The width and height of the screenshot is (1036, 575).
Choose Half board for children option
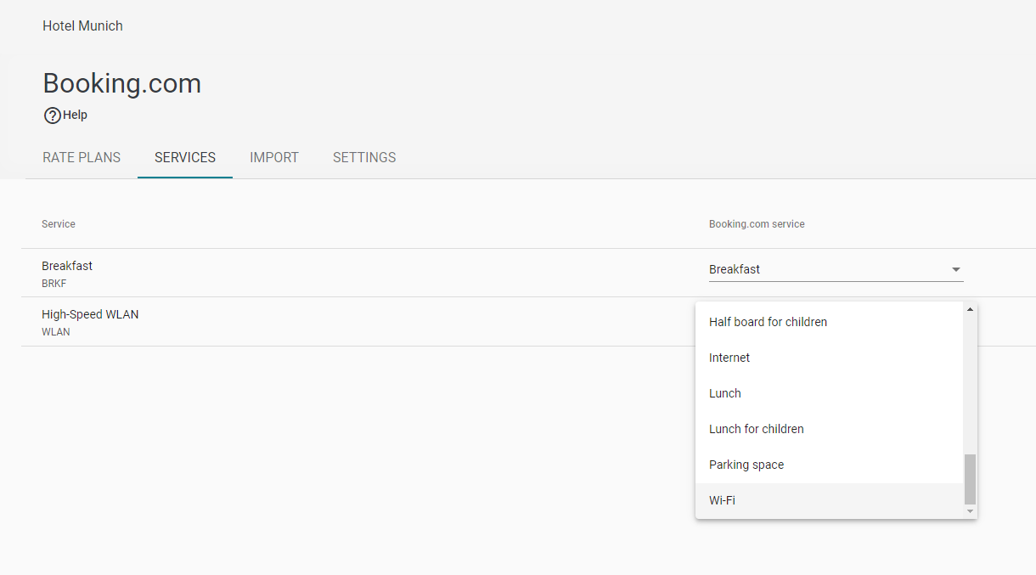(x=830, y=322)
